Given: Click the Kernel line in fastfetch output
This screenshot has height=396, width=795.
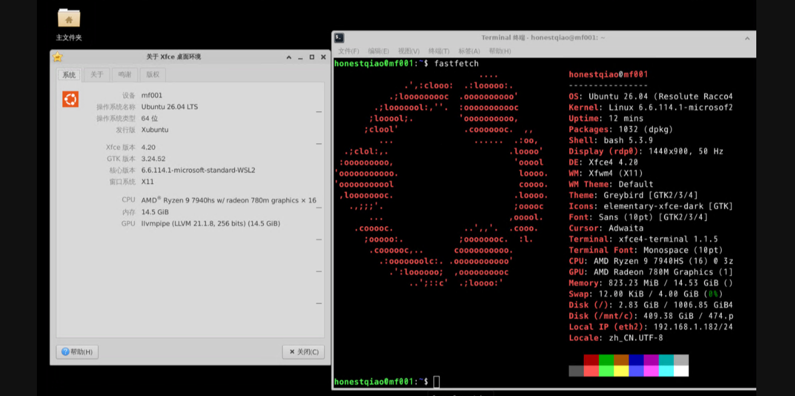Looking at the screenshot, I should (x=651, y=108).
